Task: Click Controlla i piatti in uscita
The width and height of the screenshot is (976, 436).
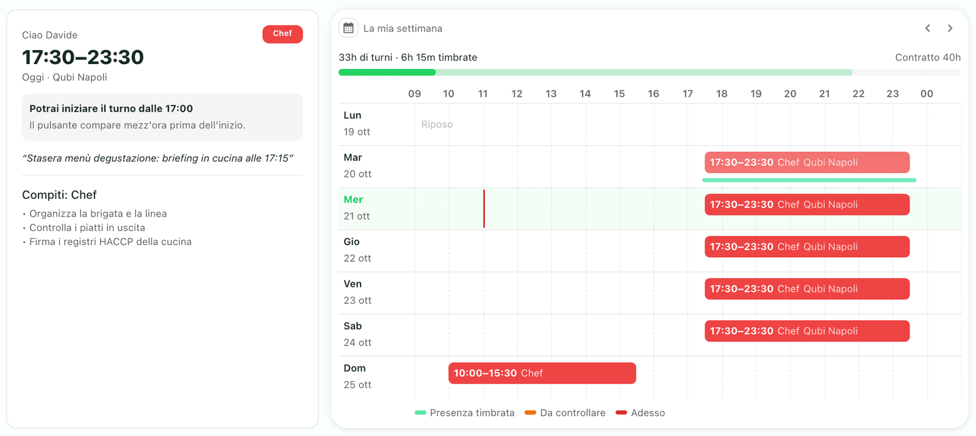Action: (87, 227)
